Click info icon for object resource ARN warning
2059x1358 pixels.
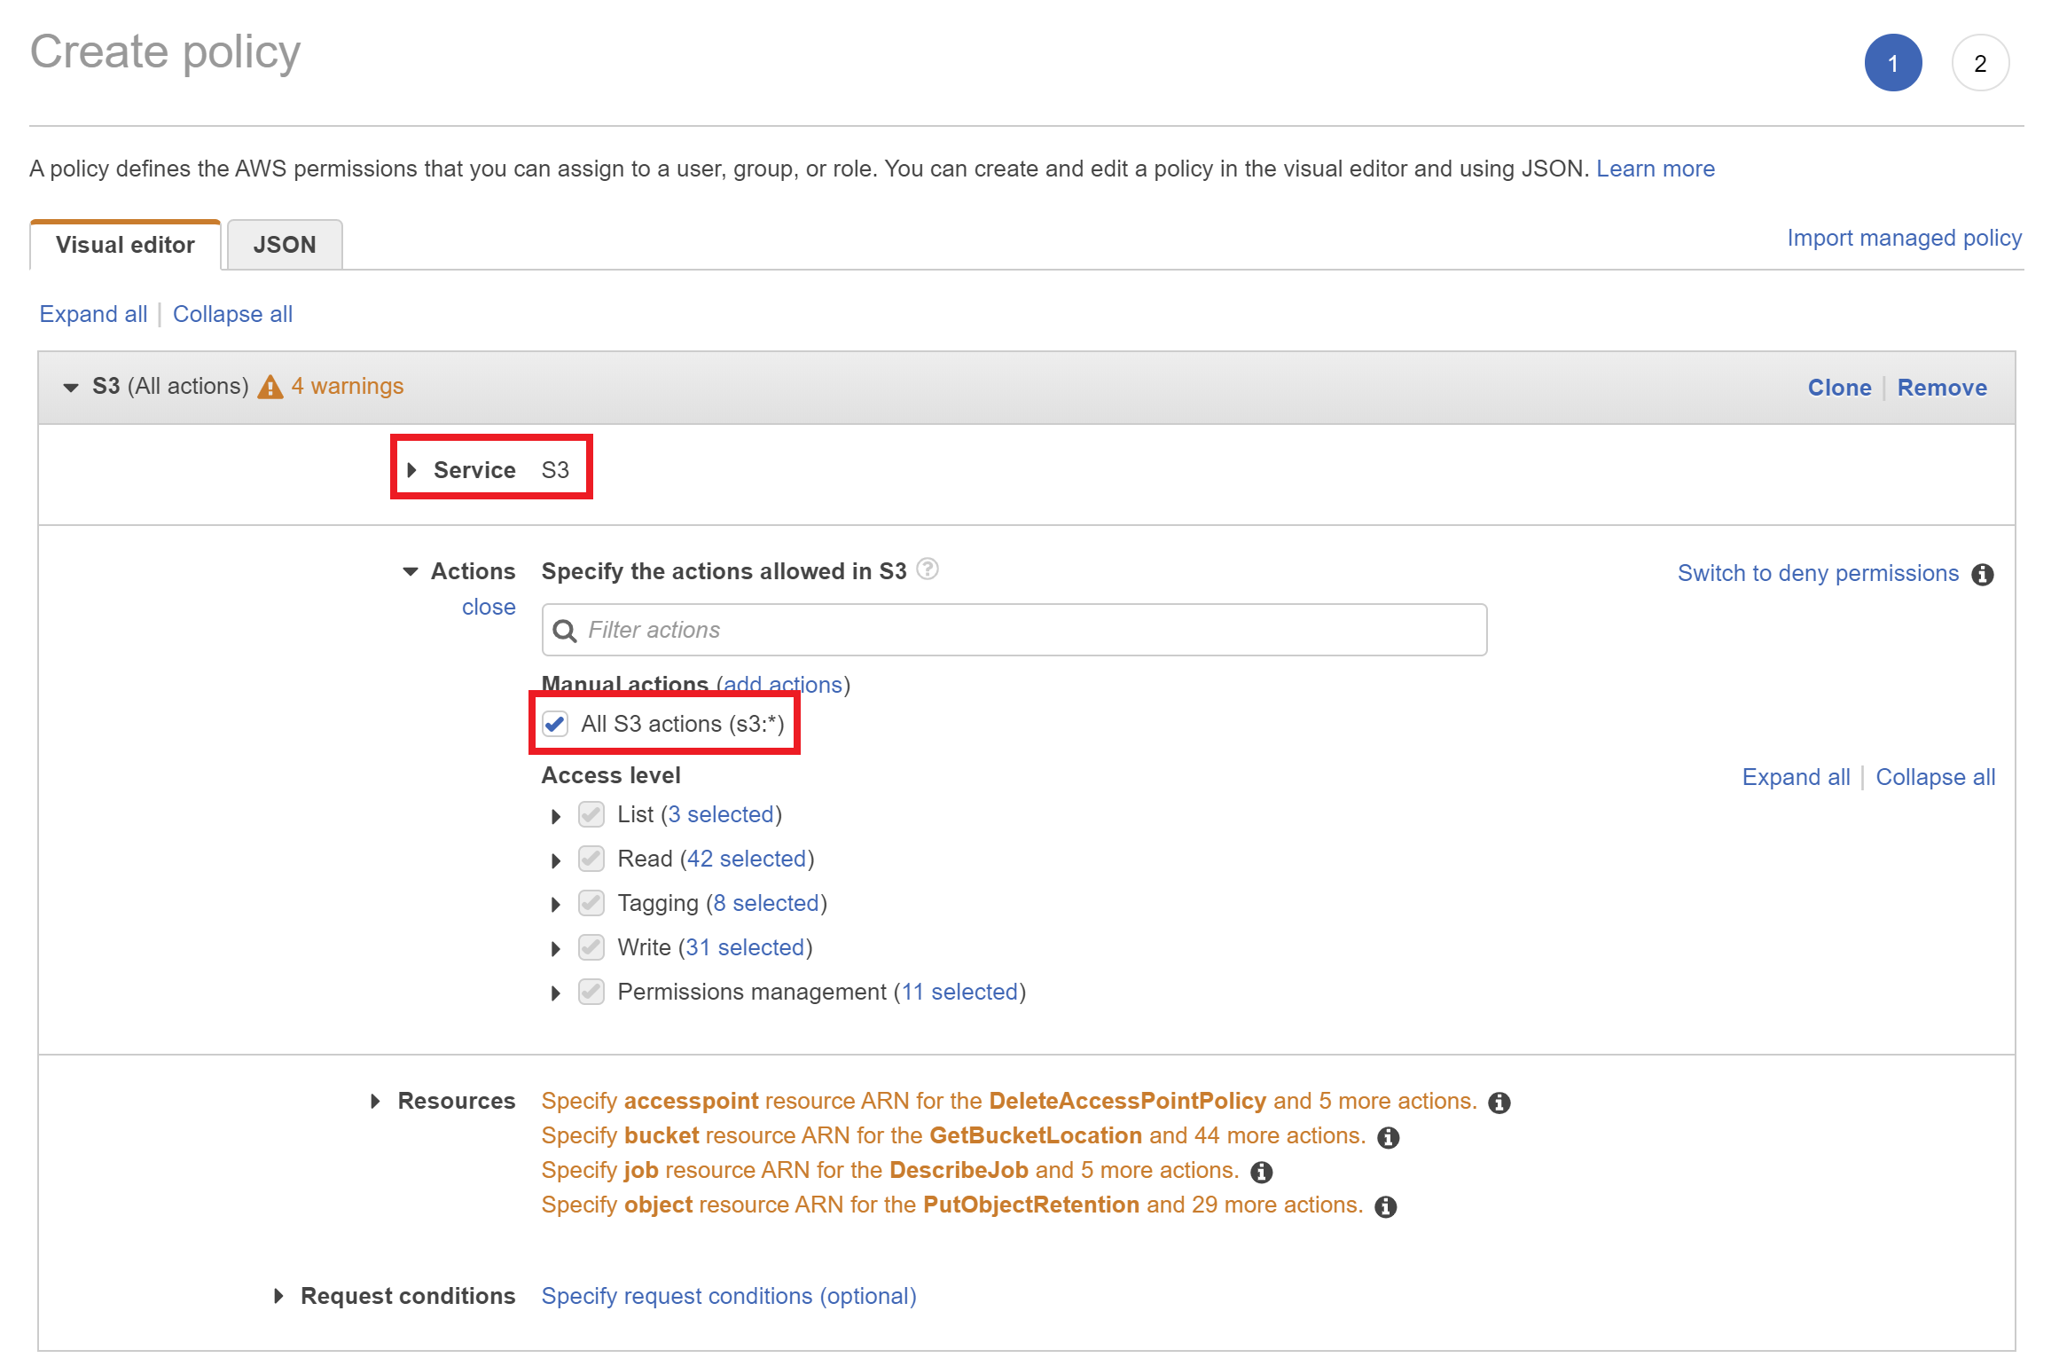[x=1386, y=1206]
